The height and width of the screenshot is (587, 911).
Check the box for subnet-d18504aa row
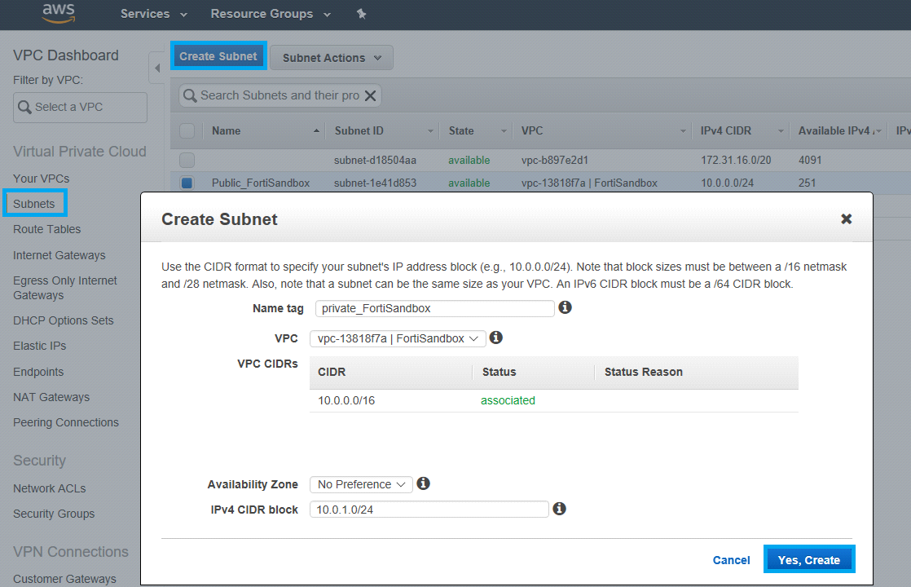click(x=187, y=160)
